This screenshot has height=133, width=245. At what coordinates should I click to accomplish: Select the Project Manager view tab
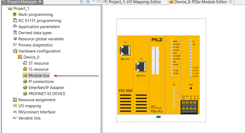click(20, 2)
